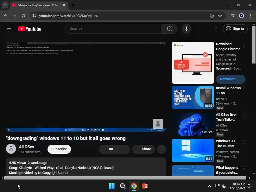Open PowerPoint from the taskbar

145,186
